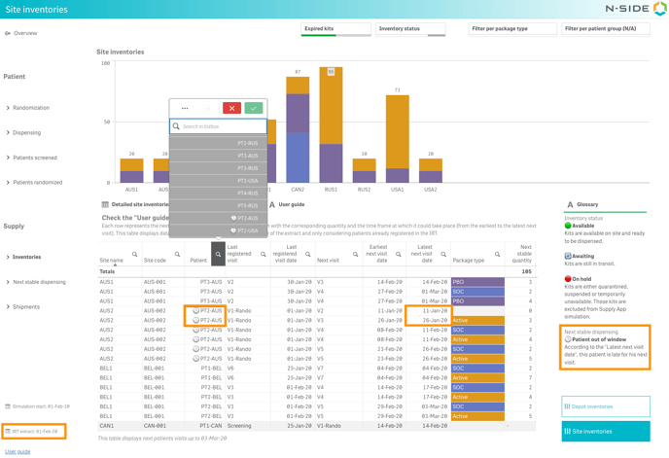
Task: Open the Filter per package type dropdown
Action: [512, 29]
